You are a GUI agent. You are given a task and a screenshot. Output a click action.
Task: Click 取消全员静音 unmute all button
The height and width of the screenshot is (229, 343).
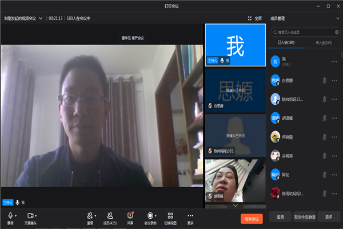[x=305, y=218]
